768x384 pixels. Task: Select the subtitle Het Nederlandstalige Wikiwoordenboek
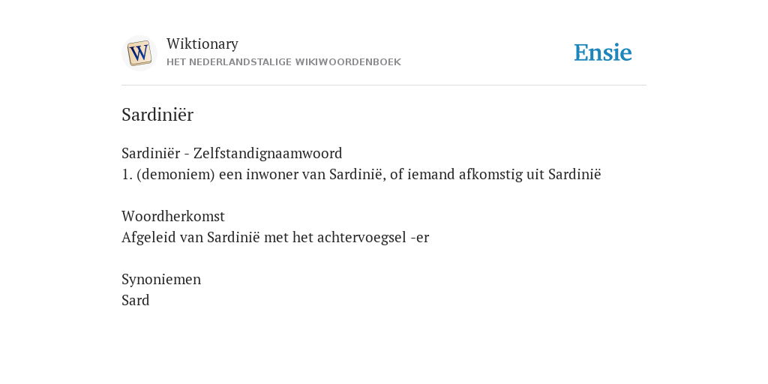tap(283, 62)
